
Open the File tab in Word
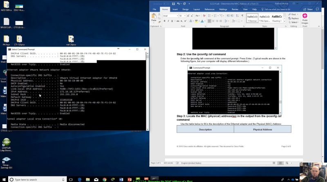point(155,9)
